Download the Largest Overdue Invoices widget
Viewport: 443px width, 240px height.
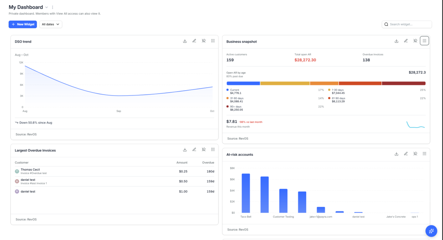[x=185, y=150]
